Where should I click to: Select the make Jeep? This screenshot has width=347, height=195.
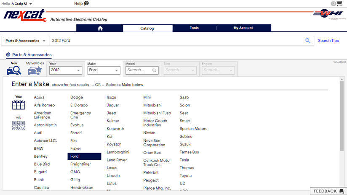click(111, 113)
